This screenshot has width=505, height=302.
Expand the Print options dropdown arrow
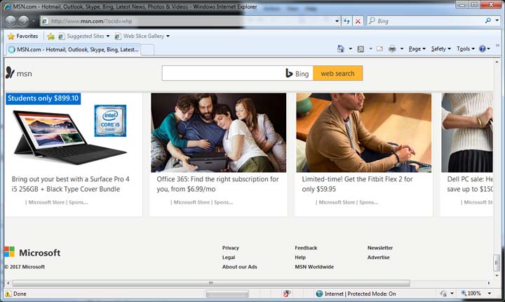[x=402, y=48]
